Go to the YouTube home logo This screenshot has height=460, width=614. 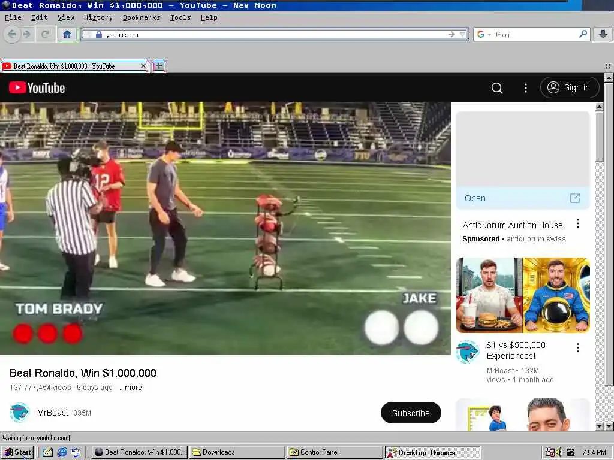coord(37,87)
